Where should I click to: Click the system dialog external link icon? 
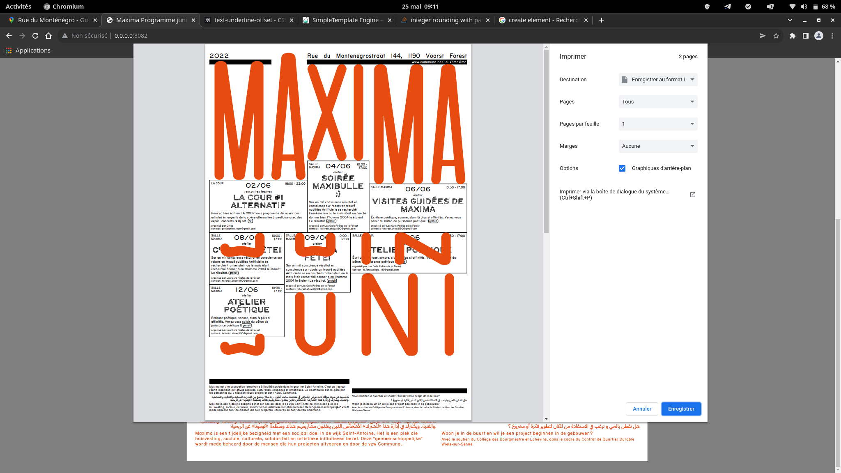(x=692, y=195)
